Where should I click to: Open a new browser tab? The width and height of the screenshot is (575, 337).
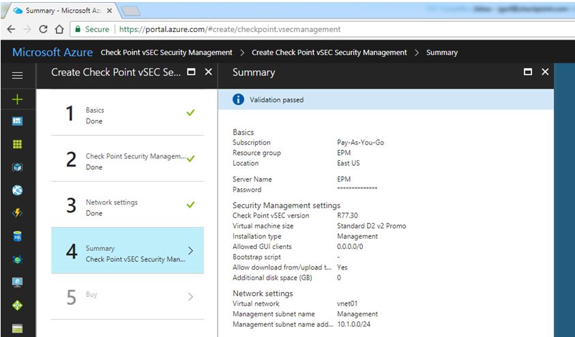130,12
